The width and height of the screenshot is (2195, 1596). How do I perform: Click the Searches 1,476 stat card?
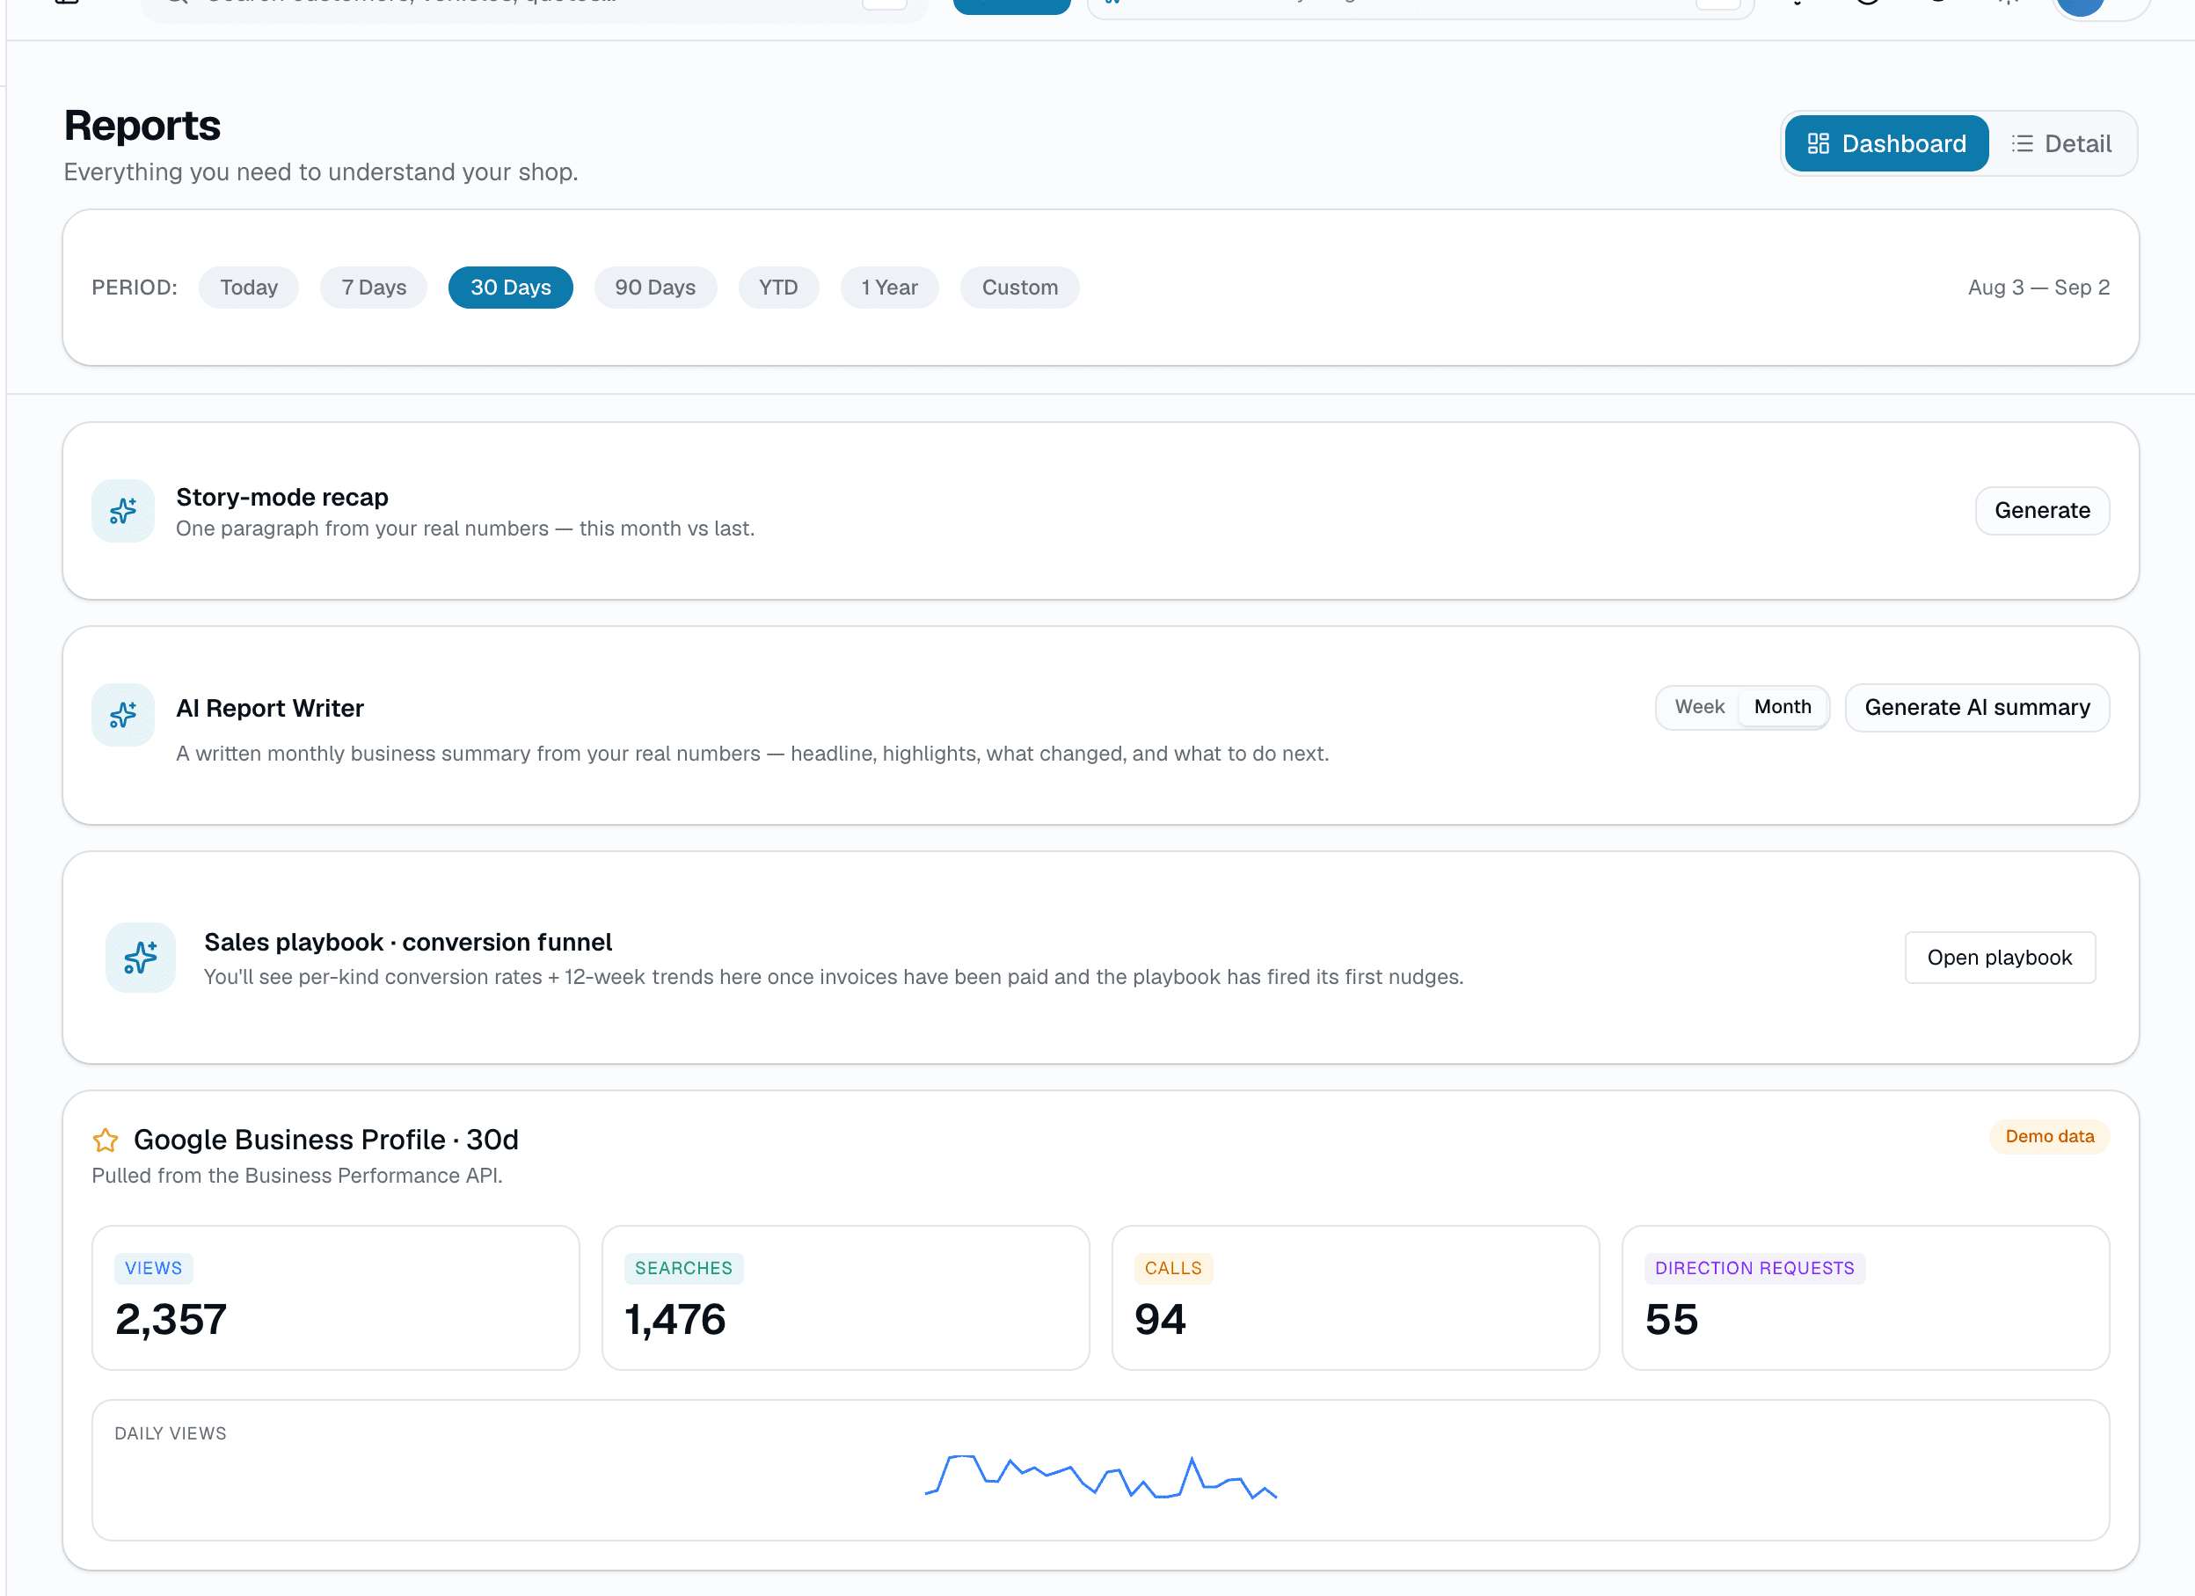(x=846, y=1299)
